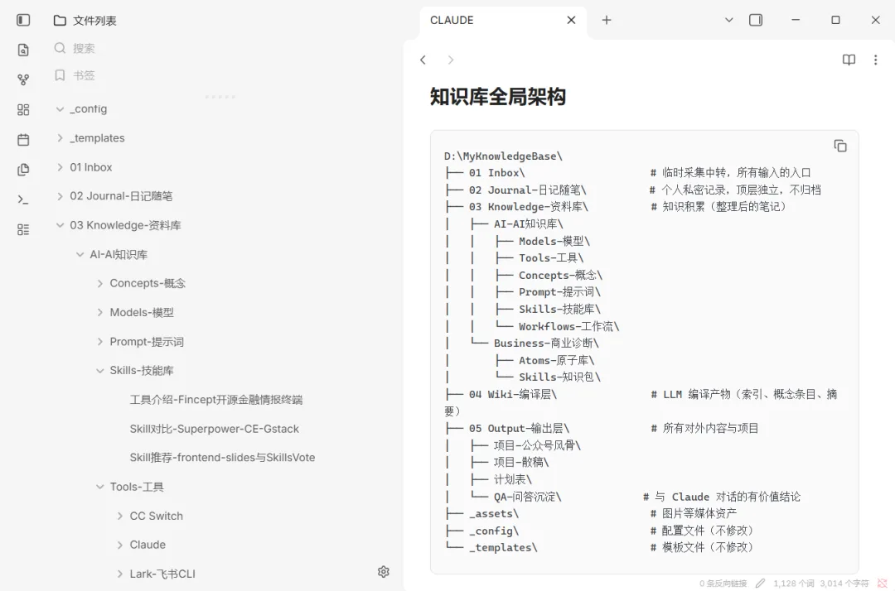Click the 文件列表 folder icon
Image resolution: width=895 pixels, height=591 pixels.
(x=60, y=21)
